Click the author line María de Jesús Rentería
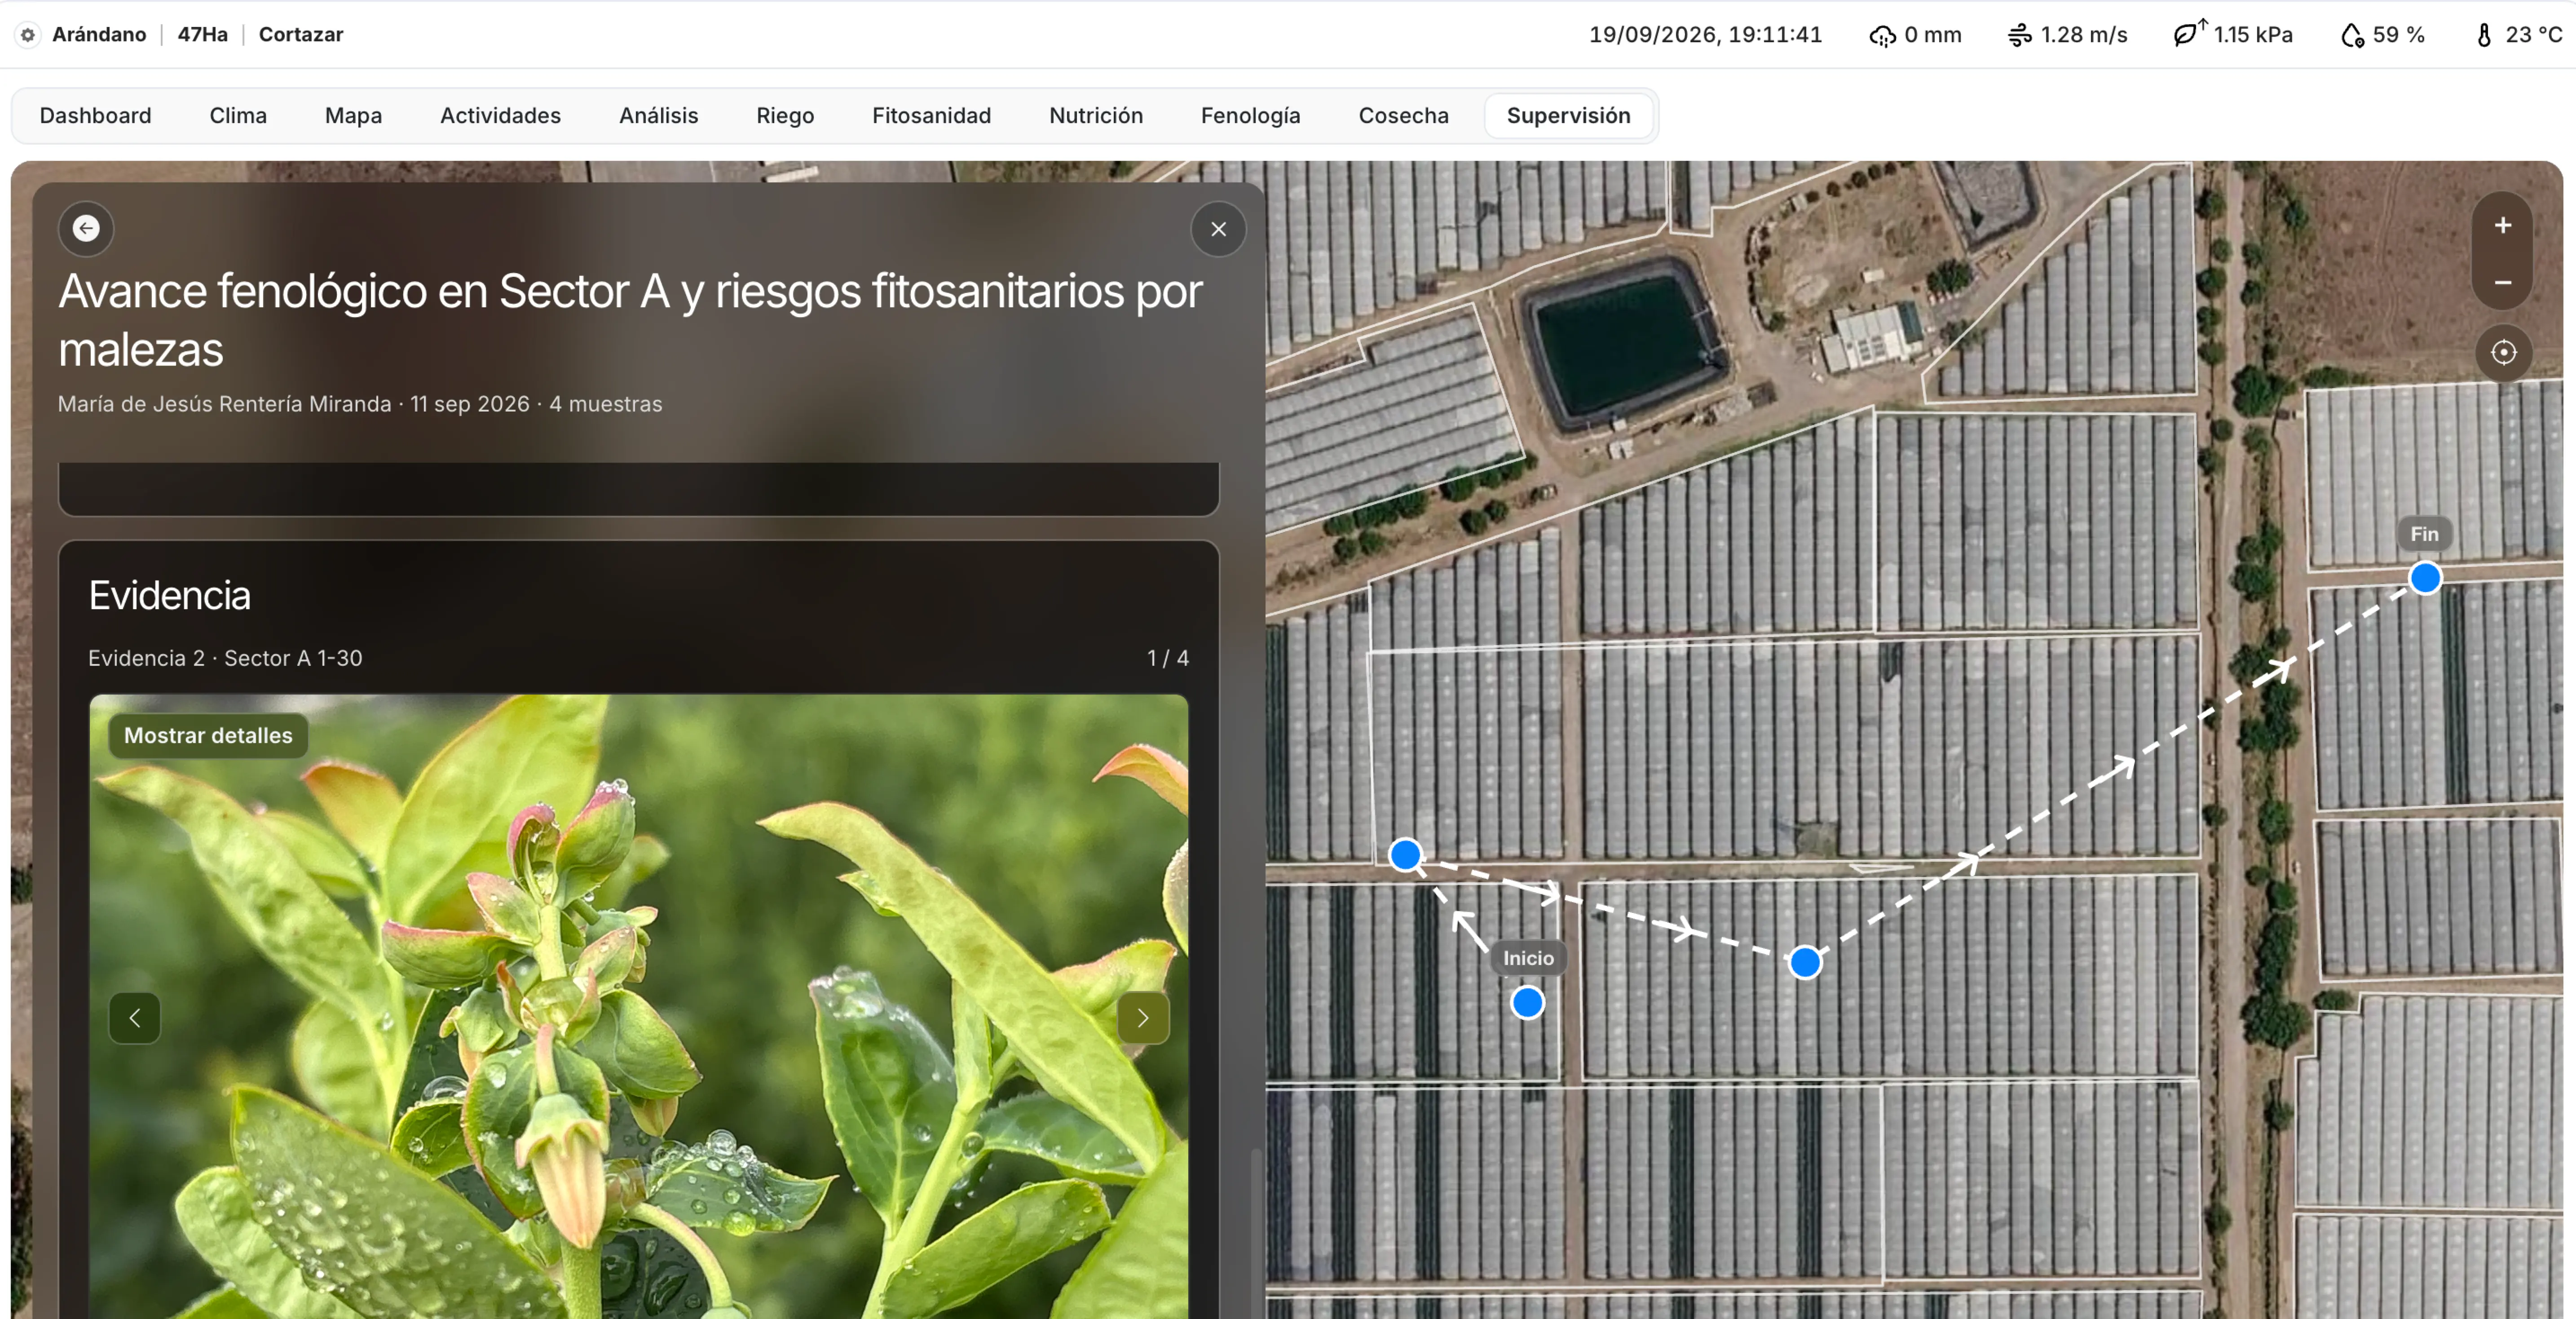This screenshot has width=2576, height=1319. pyautogui.click(x=360, y=404)
